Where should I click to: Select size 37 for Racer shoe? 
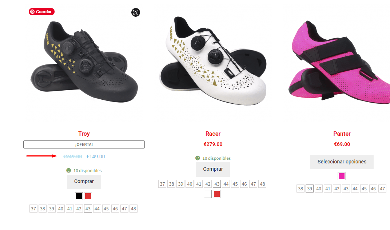pyautogui.click(x=162, y=184)
